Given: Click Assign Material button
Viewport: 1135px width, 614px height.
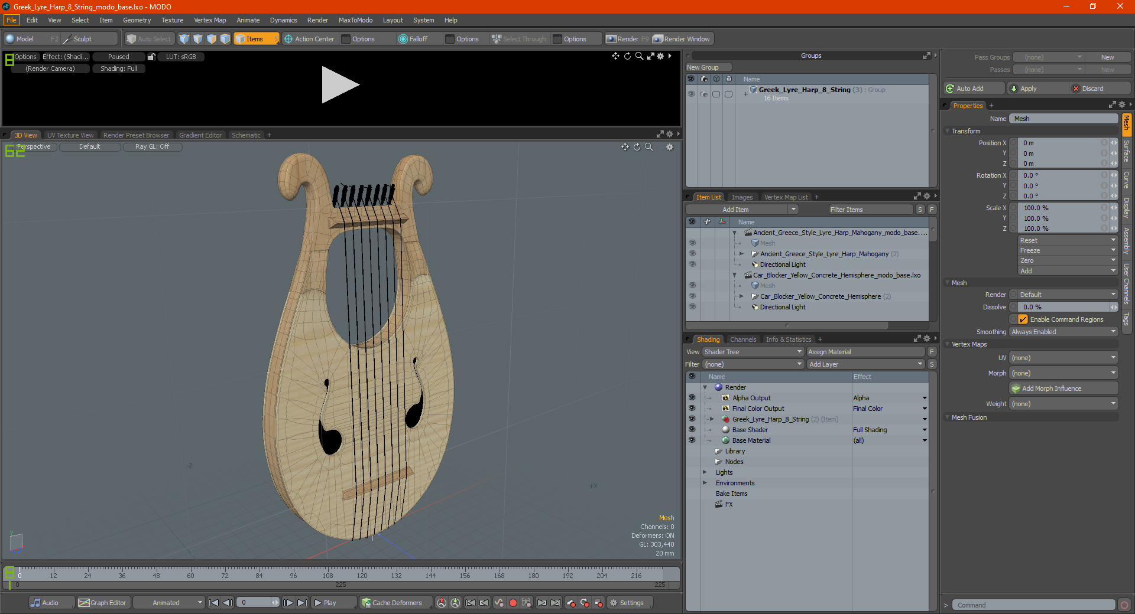Looking at the screenshot, I should 866,352.
